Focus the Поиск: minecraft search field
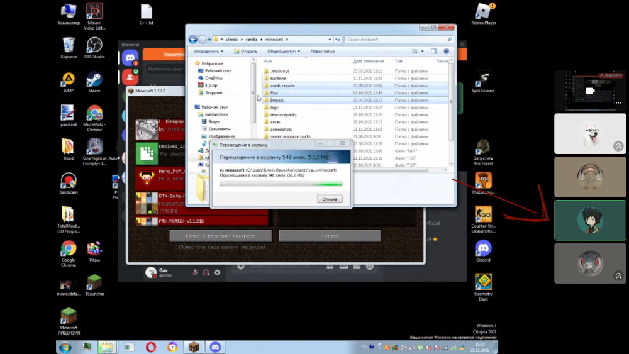This screenshot has height=354, width=629. click(x=399, y=39)
